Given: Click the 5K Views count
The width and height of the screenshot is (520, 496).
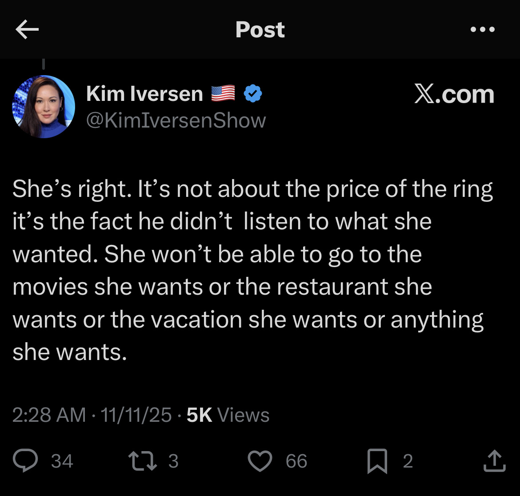Looking at the screenshot, I should (x=228, y=415).
